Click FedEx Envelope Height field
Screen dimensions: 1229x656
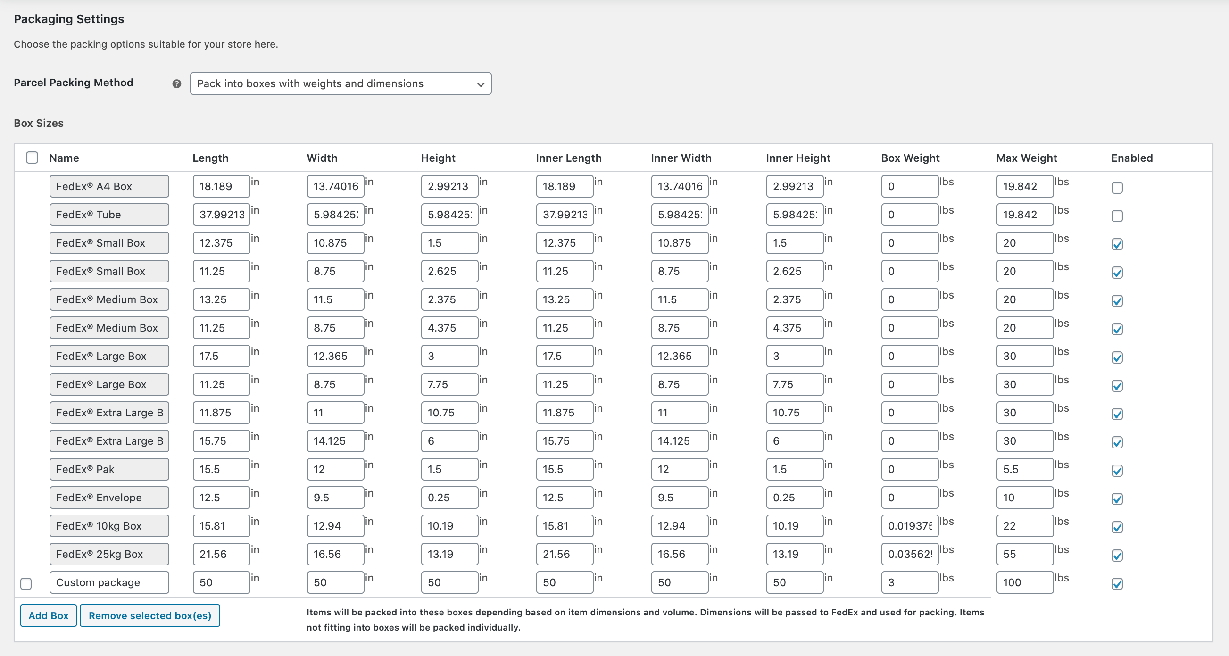[x=449, y=498]
